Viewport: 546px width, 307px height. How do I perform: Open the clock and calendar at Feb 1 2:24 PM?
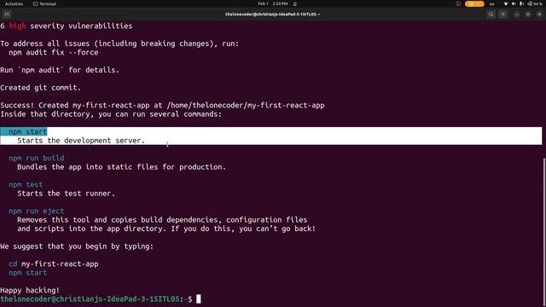[273, 3]
